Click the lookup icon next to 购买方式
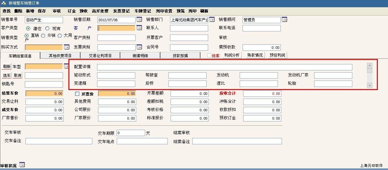 pyautogui.click(x=67, y=47)
